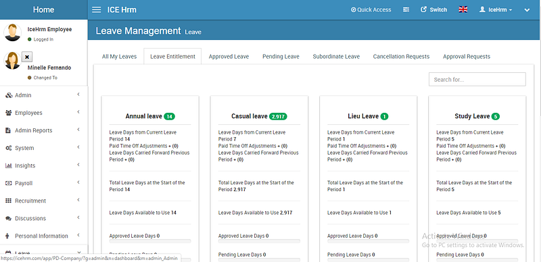Click the Recruitment sidebar label
The image size is (541, 262).
[x=30, y=201]
